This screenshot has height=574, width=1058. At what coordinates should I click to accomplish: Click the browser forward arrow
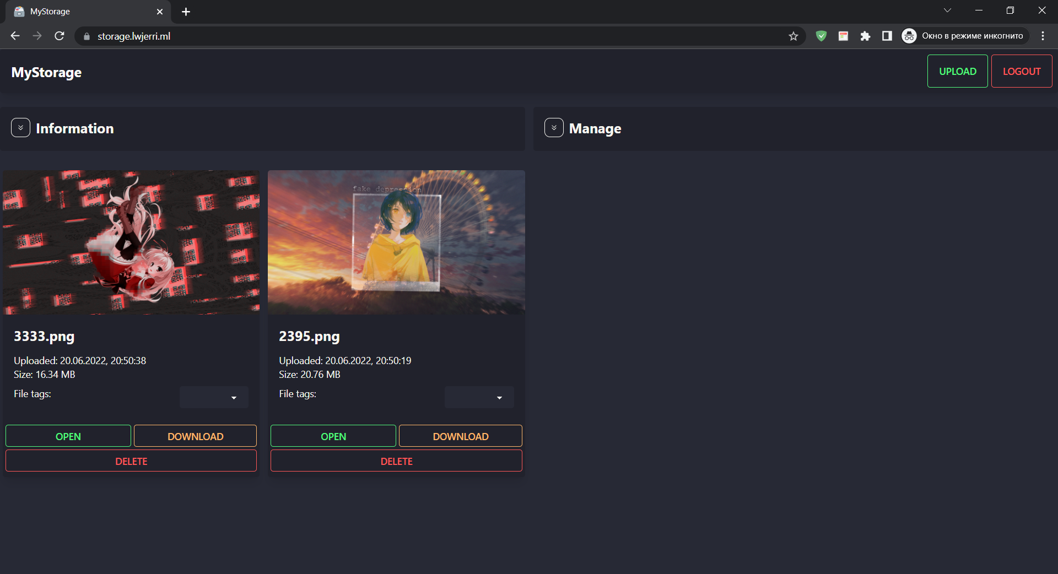(x=37, y=36)
